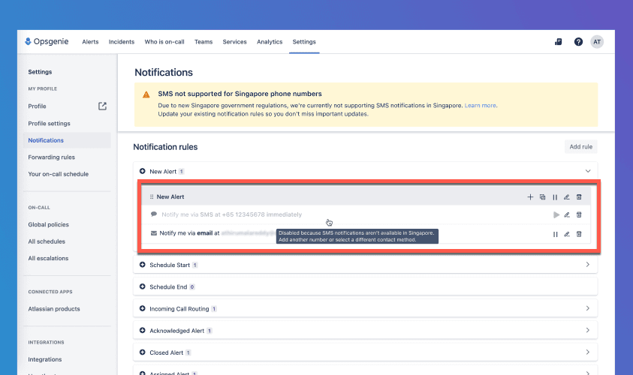The height and width of the screenshot is (375, 633).
Task: Click plus icon beside Acknowledged Alert
Action: click(x=142, y=330)
